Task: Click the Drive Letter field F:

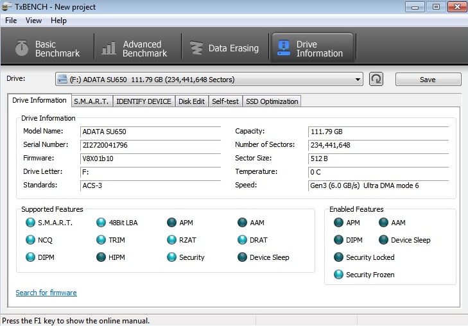Action: tap(150, 172)
